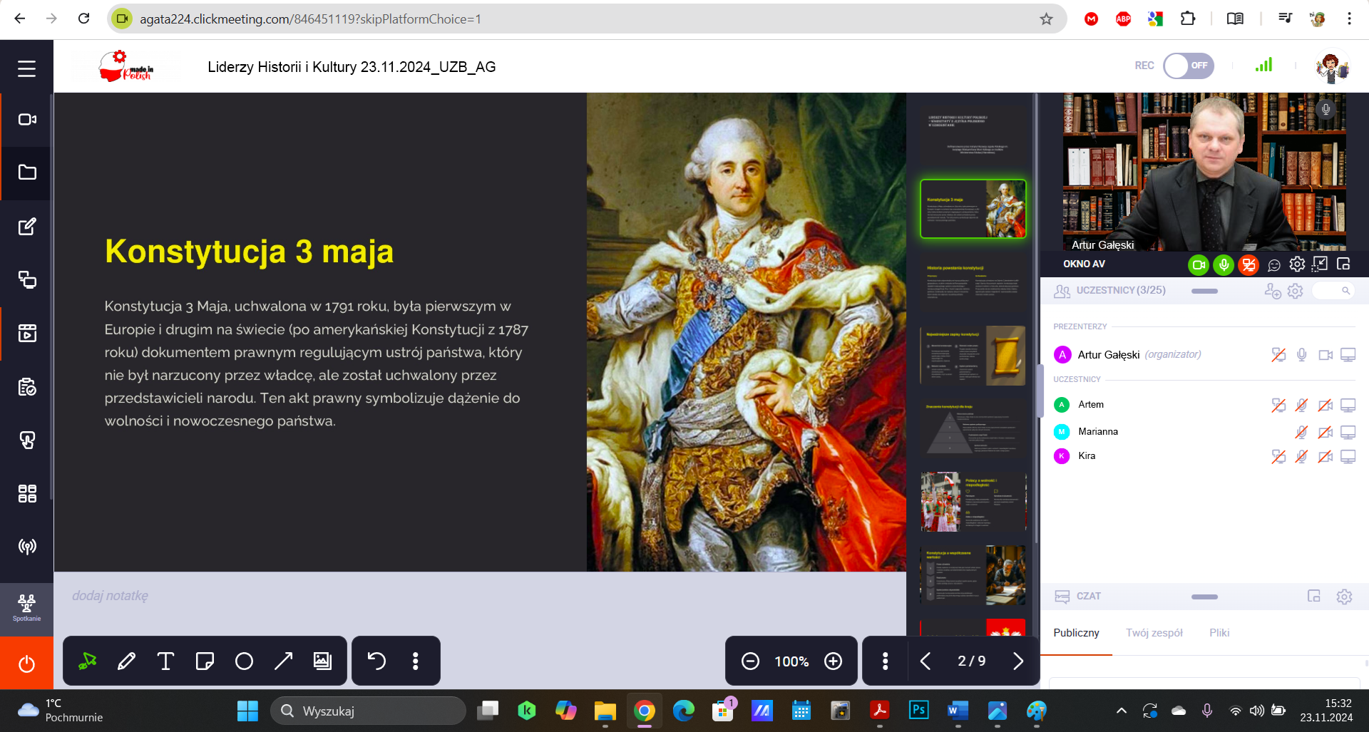The height and width of the screenshot is (732, 1369).
Task: Go to the previous slide
Action: point(926,661)
